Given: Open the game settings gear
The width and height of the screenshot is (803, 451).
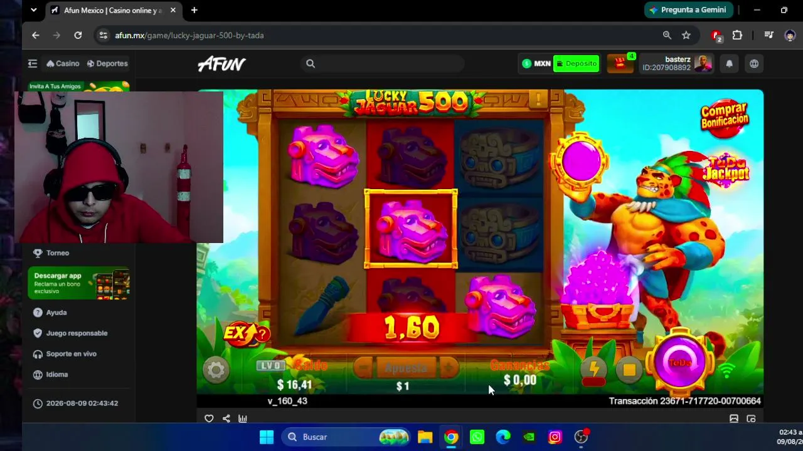Looking at the screenshot, I should point(216,370).
